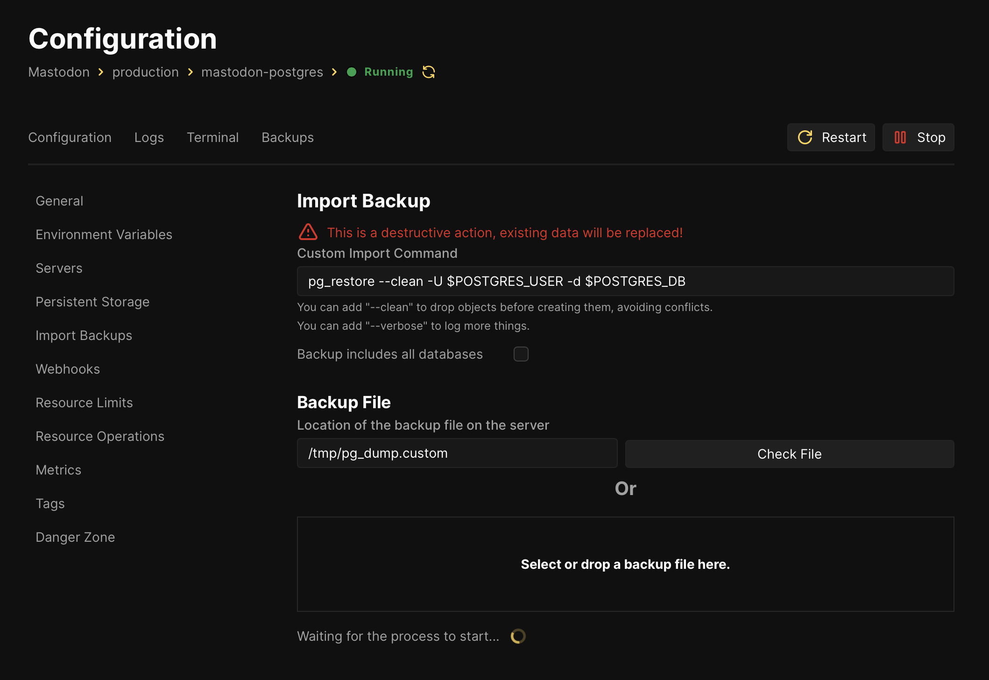The height and width of the screenshot is (680, 989).
Task: Click the circular restart icon on Restart button
Action: coord(805,137)
